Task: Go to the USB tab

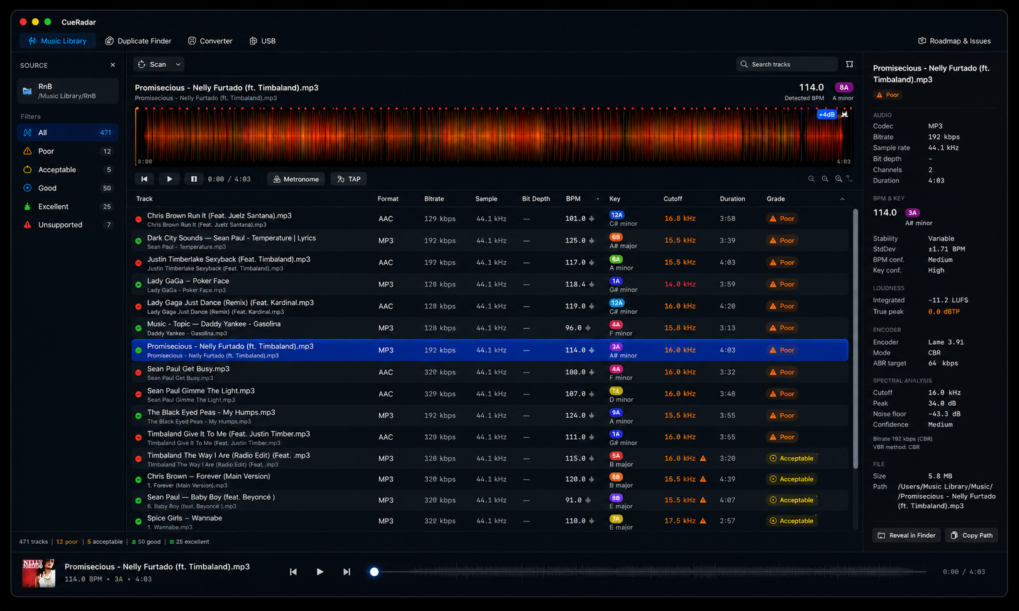Action: pos(262,41)
